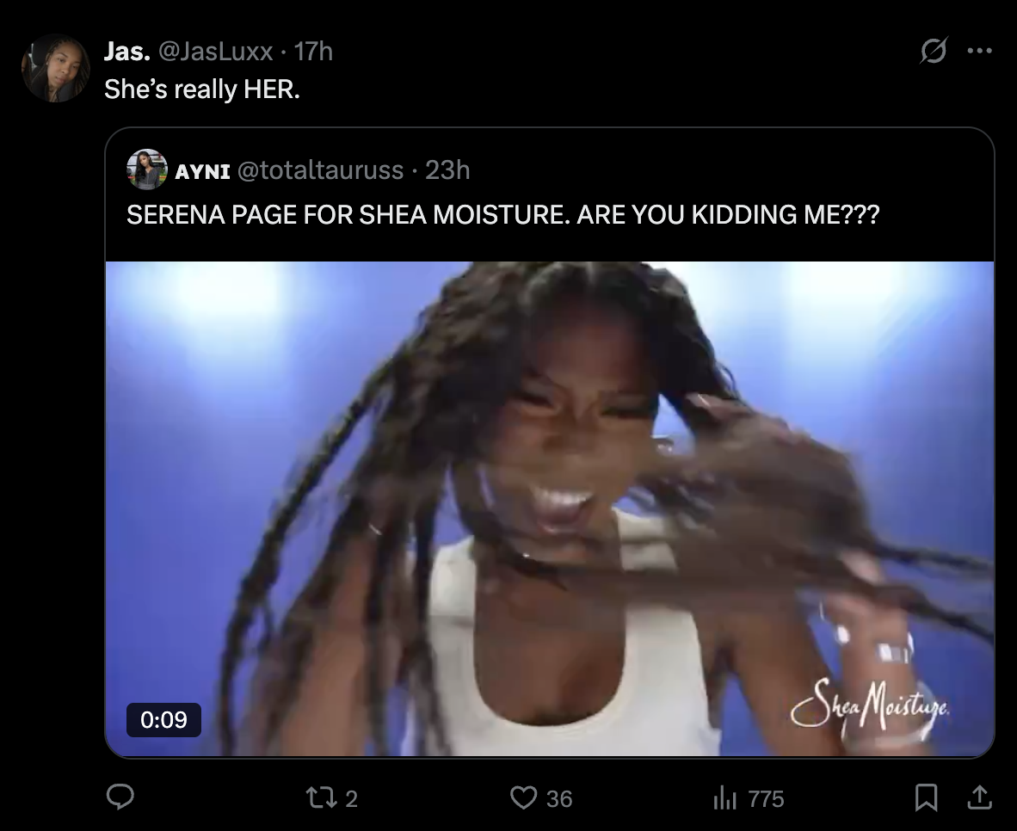Open the Jas. display name
Screen dimensions: 1017x831
coord(127,52)
